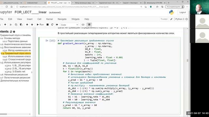Click the pencil edit icon next to Trusted
This screenshot has height=117, width=209.
[x=171, y=19]
